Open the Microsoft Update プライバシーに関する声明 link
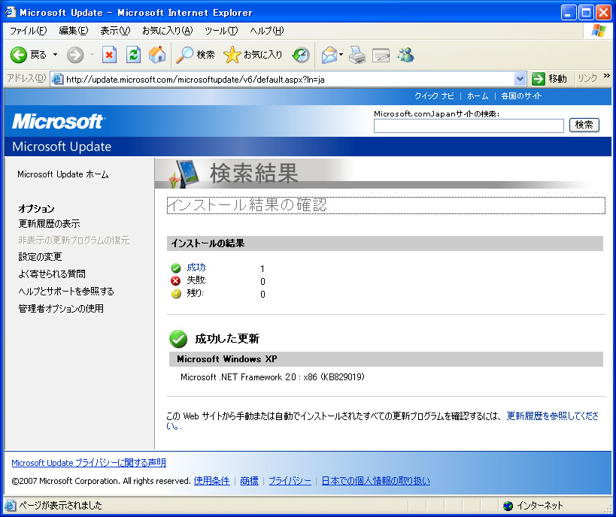Image resolution: width=616 pixels, height=517 pixels. point(89,463)
